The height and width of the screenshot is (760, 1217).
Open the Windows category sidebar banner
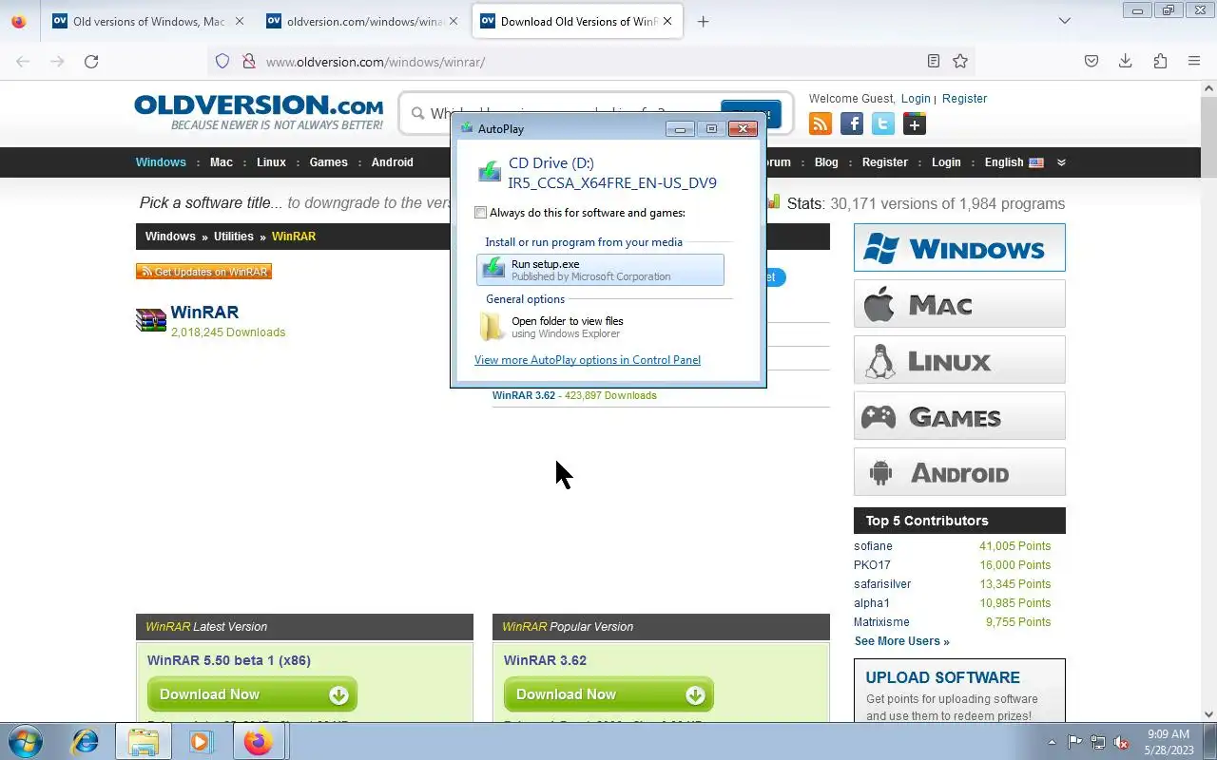(959, 248)
